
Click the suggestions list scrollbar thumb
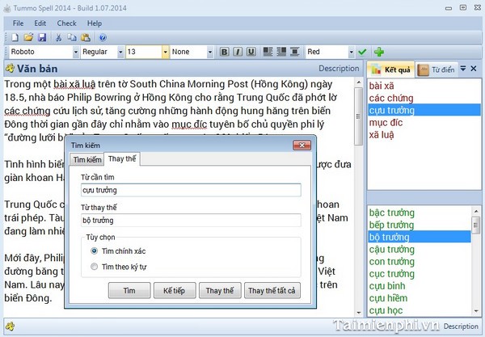[x=476, y=225]
